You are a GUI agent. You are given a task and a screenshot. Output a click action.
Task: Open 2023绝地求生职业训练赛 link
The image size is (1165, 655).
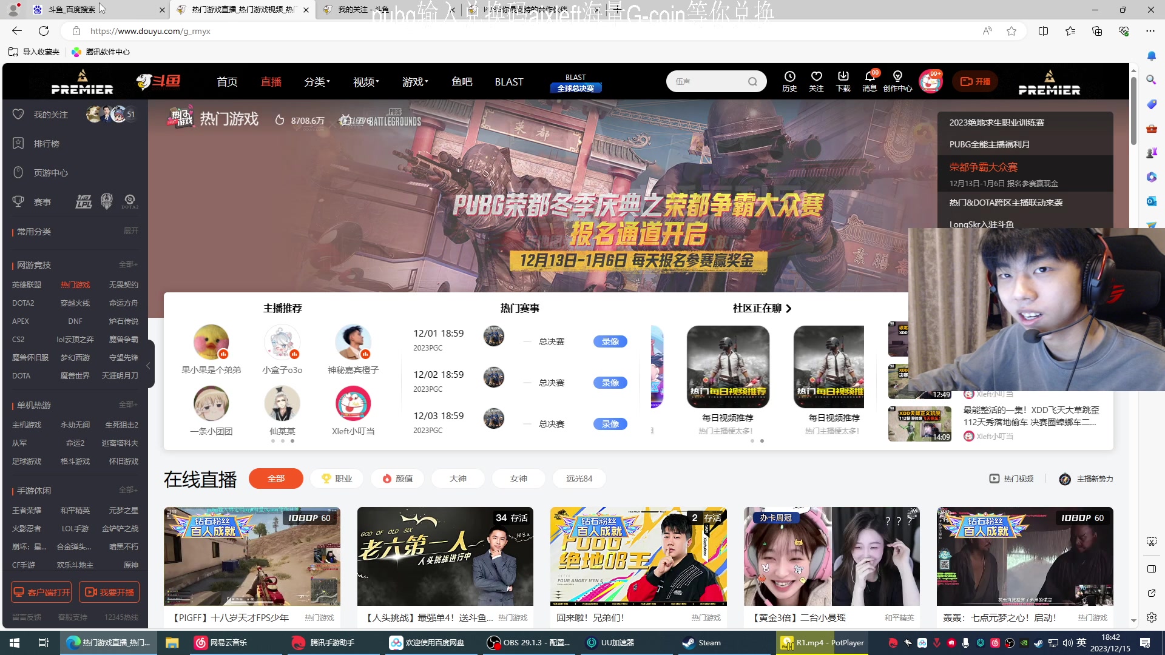[x=996, y=123]
